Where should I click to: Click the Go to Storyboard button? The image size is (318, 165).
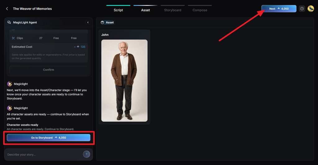[x=48, y=138]
